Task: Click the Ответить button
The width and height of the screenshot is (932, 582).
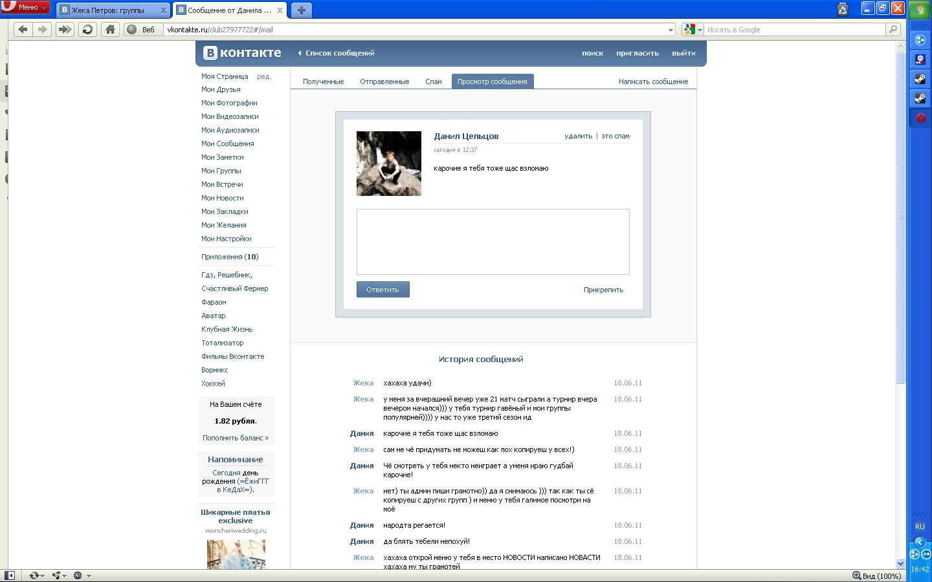Action: tap(383, 290)
